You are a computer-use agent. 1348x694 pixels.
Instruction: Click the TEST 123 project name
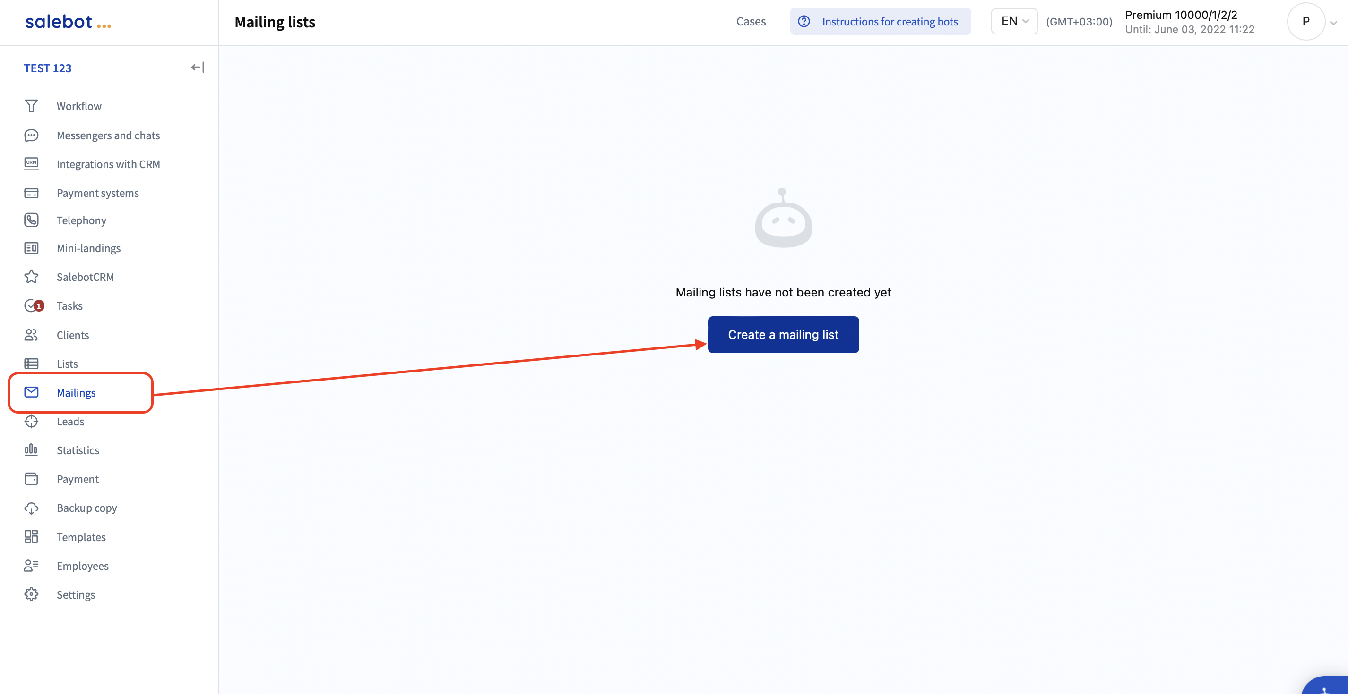[48, 68]
